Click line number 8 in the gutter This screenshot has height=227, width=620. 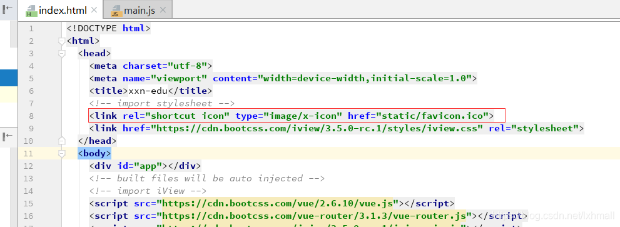pyautogui.click(x=31, y=116)
